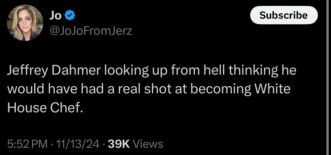Click the word Jeffrey in the post
Screen dimensions: 331x155
click(x=27, y=71)
